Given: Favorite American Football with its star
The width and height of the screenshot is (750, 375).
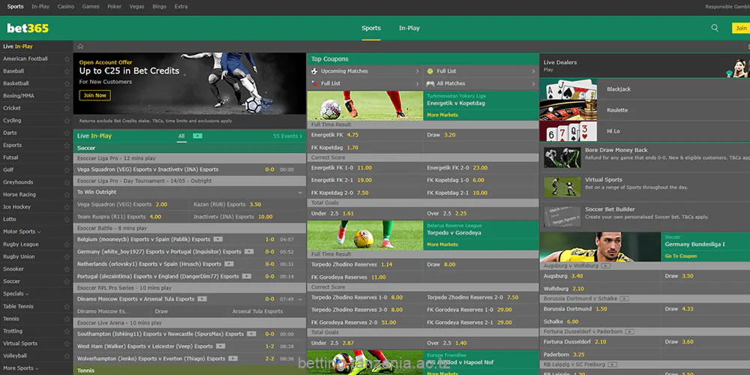Looking at the screenshot, I should pyautogui.click(x=67, y=58).
